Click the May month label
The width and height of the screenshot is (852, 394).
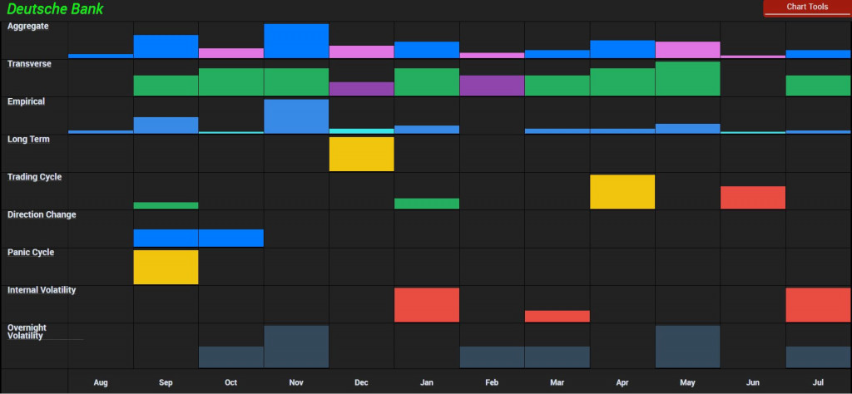[x=687, y=382]
